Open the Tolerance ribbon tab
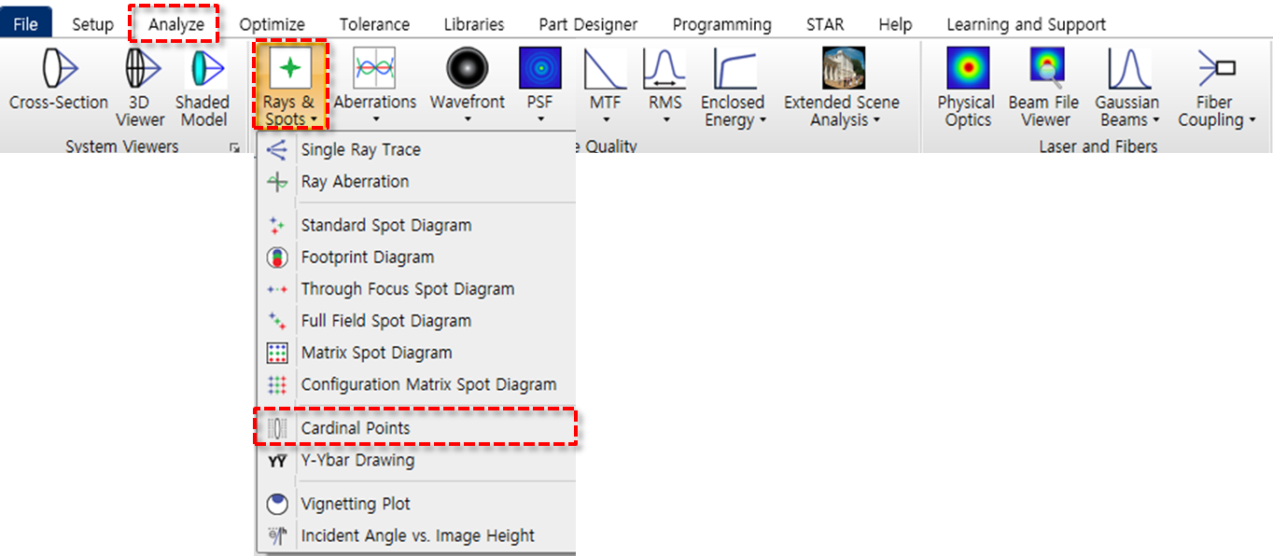1273x556 pixels. tap(374, 24)
